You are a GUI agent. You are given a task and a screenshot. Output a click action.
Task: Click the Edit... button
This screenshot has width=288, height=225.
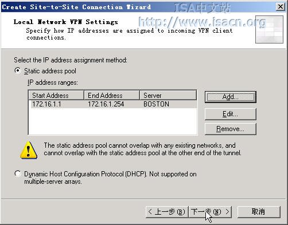231,114
